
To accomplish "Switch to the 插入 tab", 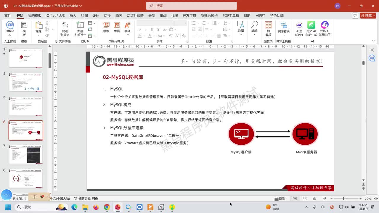I will 73,16.
